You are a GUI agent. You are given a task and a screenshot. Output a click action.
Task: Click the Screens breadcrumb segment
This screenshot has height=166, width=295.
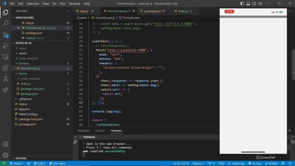pyautogui.click(x=82, y=18)
